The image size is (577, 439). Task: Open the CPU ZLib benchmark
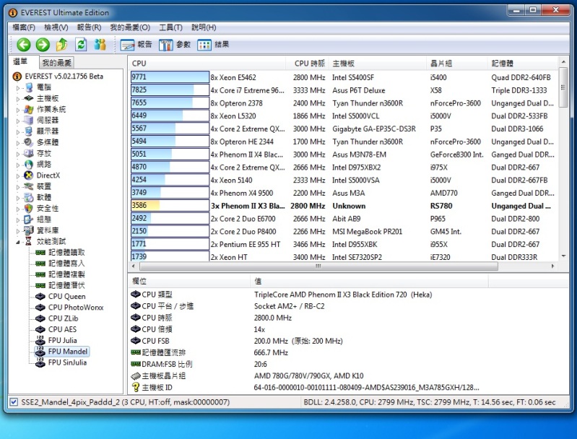(63, 318)
